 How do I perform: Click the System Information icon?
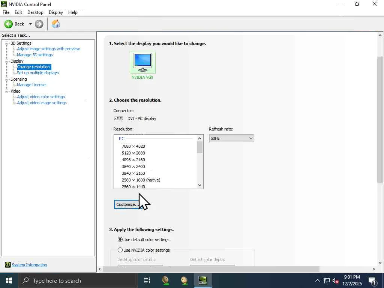[7, 265]
